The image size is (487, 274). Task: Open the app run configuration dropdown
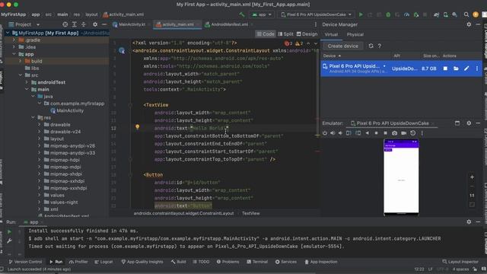click(x=262, y=14)
